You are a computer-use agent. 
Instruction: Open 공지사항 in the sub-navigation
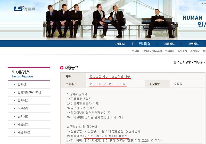click(x=195, y=51)
